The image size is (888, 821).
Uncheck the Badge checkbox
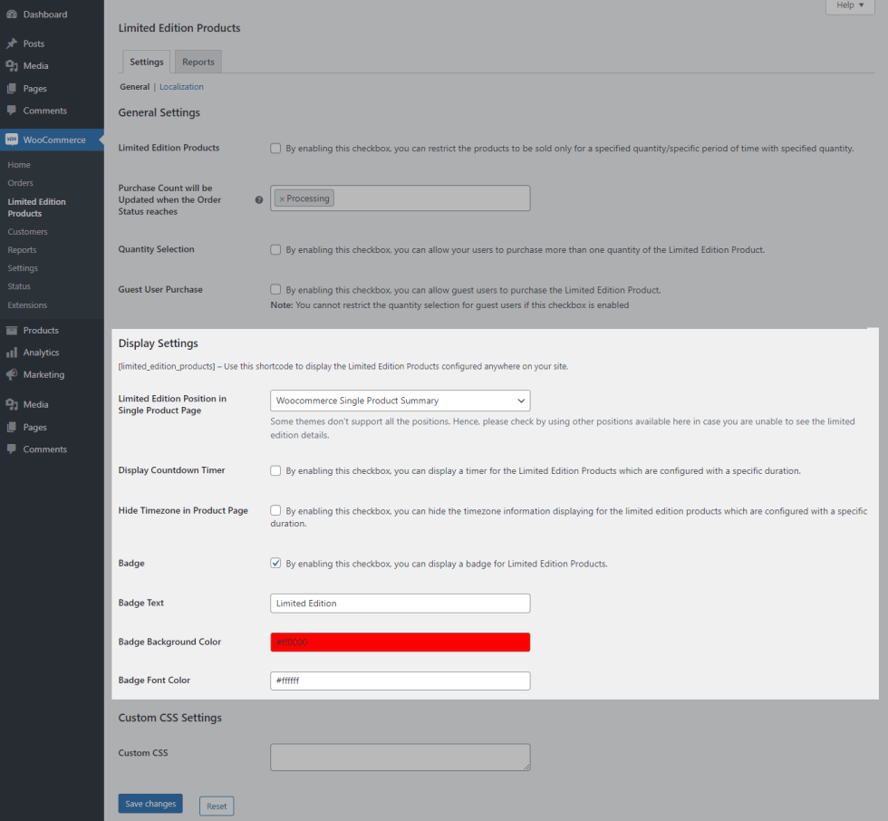click(x=275, y=563)
